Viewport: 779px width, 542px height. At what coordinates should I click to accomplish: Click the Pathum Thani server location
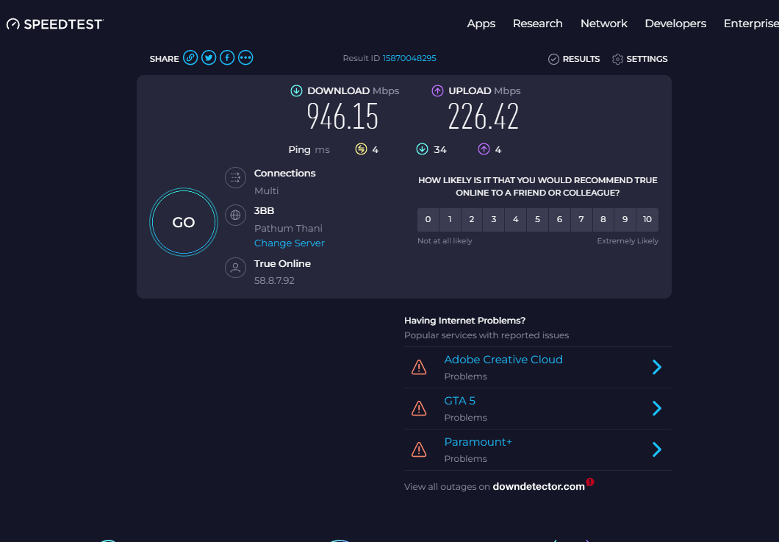(x=288, y=228)
